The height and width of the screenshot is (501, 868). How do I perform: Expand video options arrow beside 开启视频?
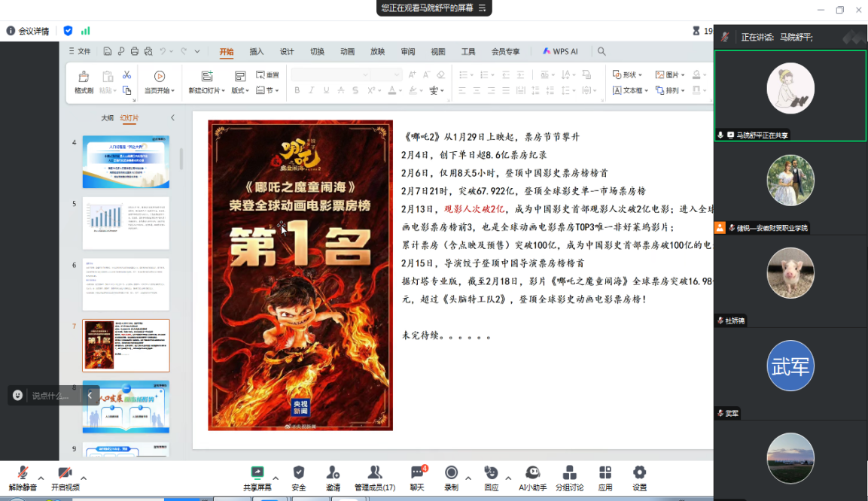(x=84, y=478)
